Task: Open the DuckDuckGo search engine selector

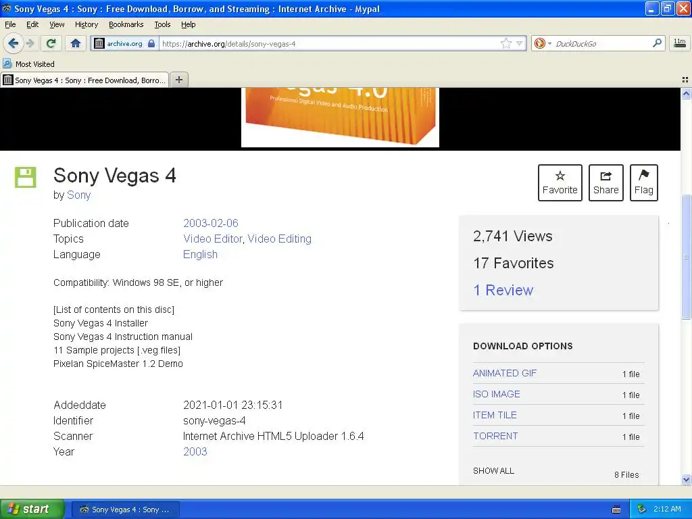Action: pyautogui.click(x=543, y=43)
